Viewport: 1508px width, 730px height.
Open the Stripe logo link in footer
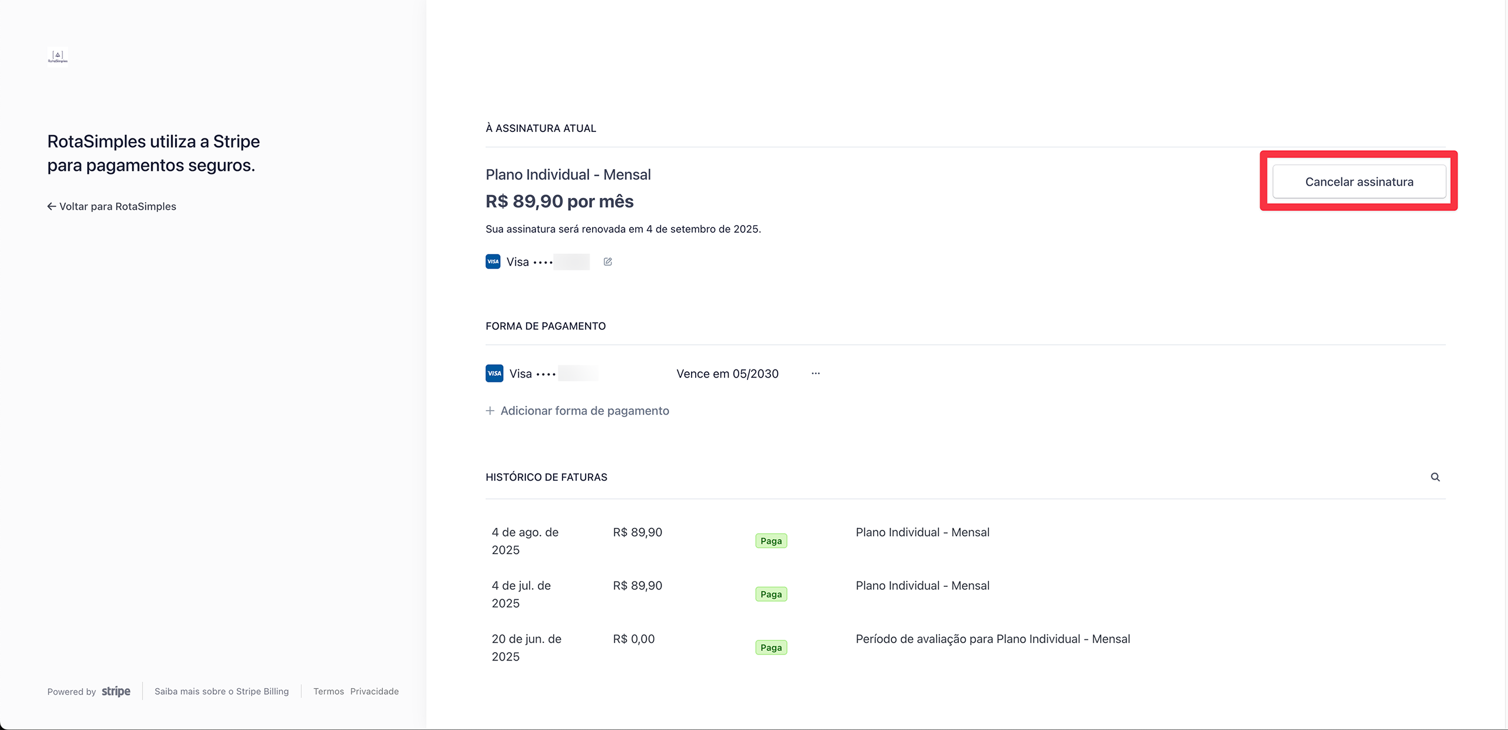point(116,691)
